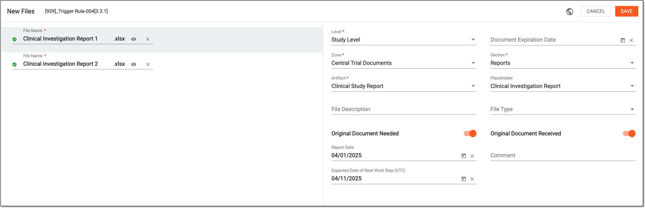Edit the Report Date value 04/01/2025
The width and height of the screenshot is (645, 208).
(346, 155)
